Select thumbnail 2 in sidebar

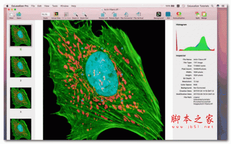(21, 67)
